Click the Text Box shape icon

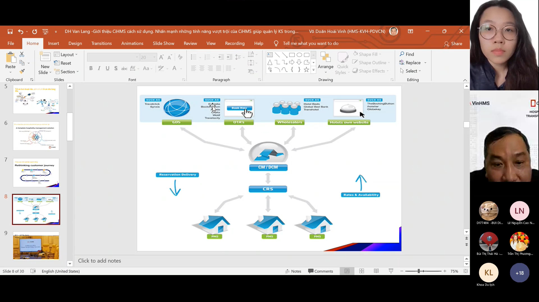[270, 55]
